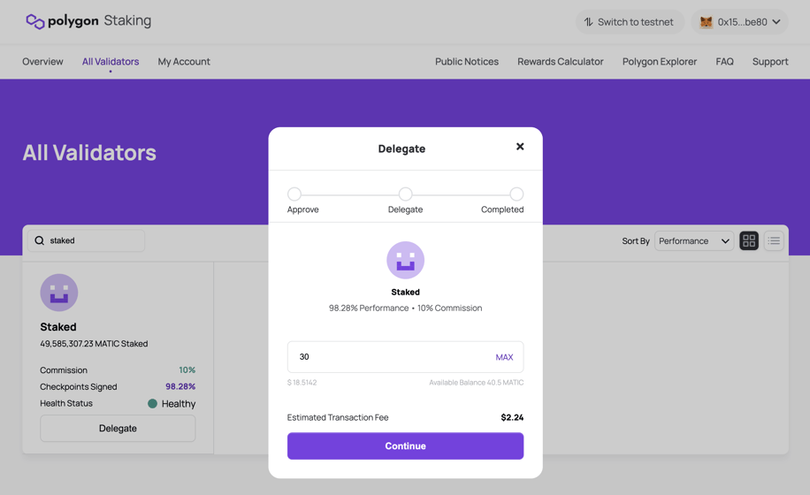Screen dimensions: 810x495
Task: Click the Staked avatar in dialog
Action: 406,260
